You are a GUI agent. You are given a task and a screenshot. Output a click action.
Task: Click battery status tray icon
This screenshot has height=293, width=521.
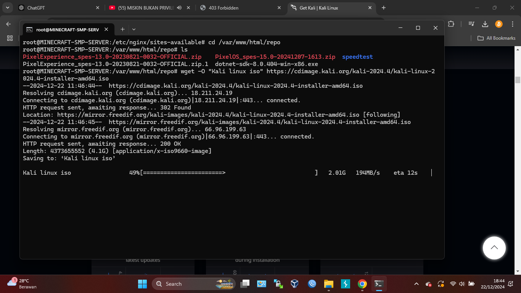471,284
